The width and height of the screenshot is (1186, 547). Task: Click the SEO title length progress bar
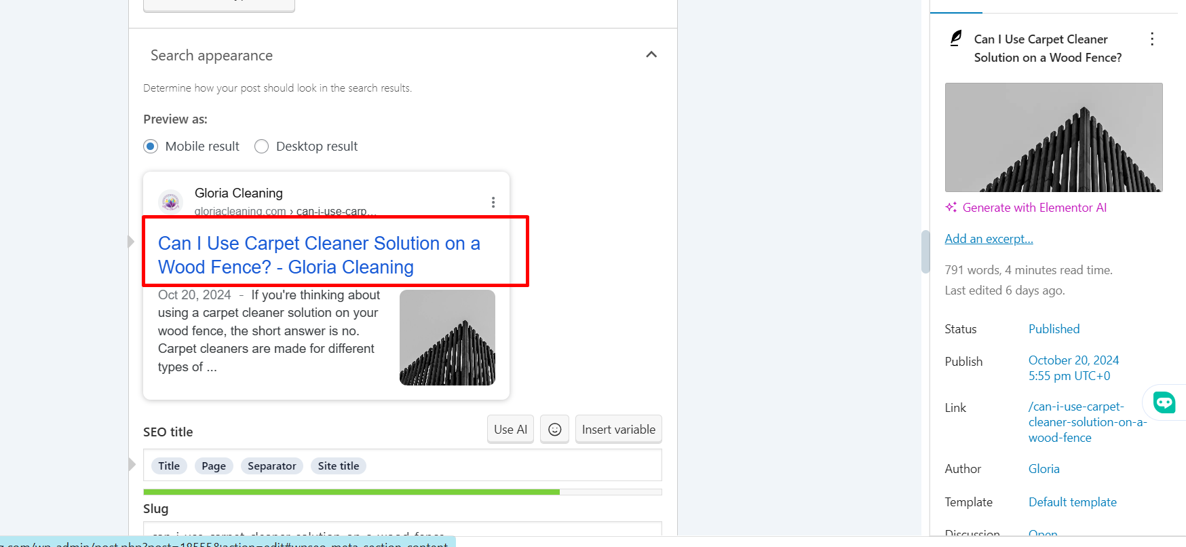[x=402, y=492]
